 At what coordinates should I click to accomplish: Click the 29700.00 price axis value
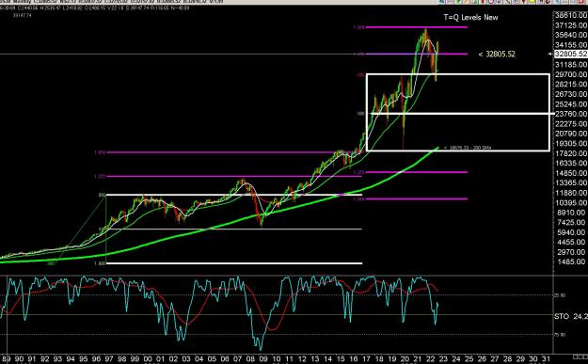[x=571, y=74]
